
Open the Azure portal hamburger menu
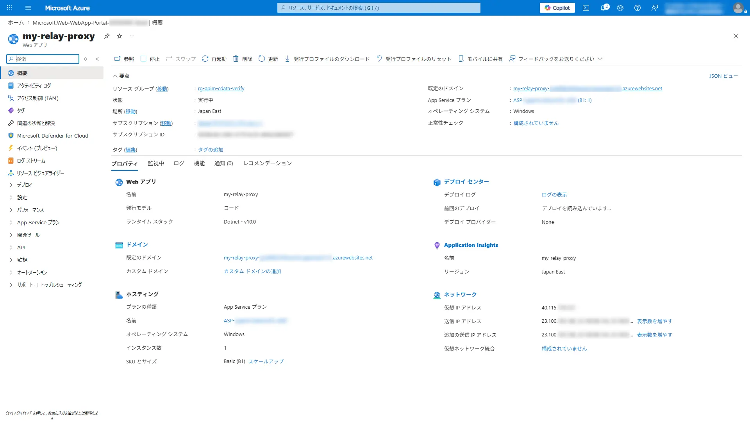28,8
